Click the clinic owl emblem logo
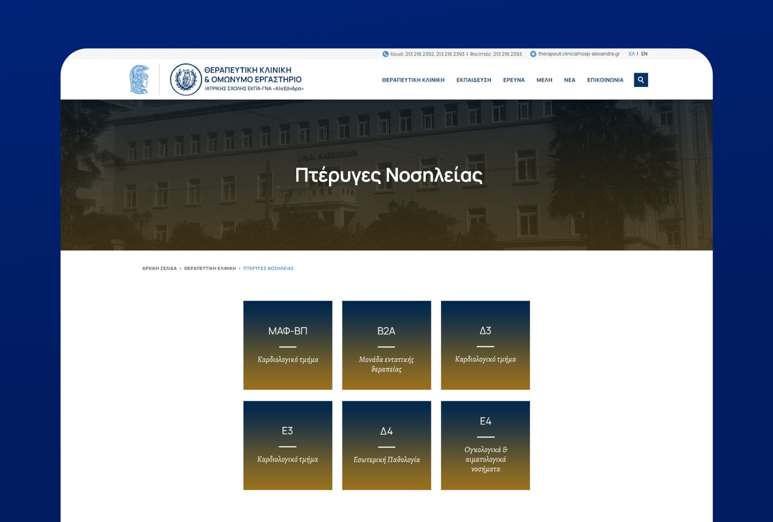Screen dimensions: 773x522 186,79
